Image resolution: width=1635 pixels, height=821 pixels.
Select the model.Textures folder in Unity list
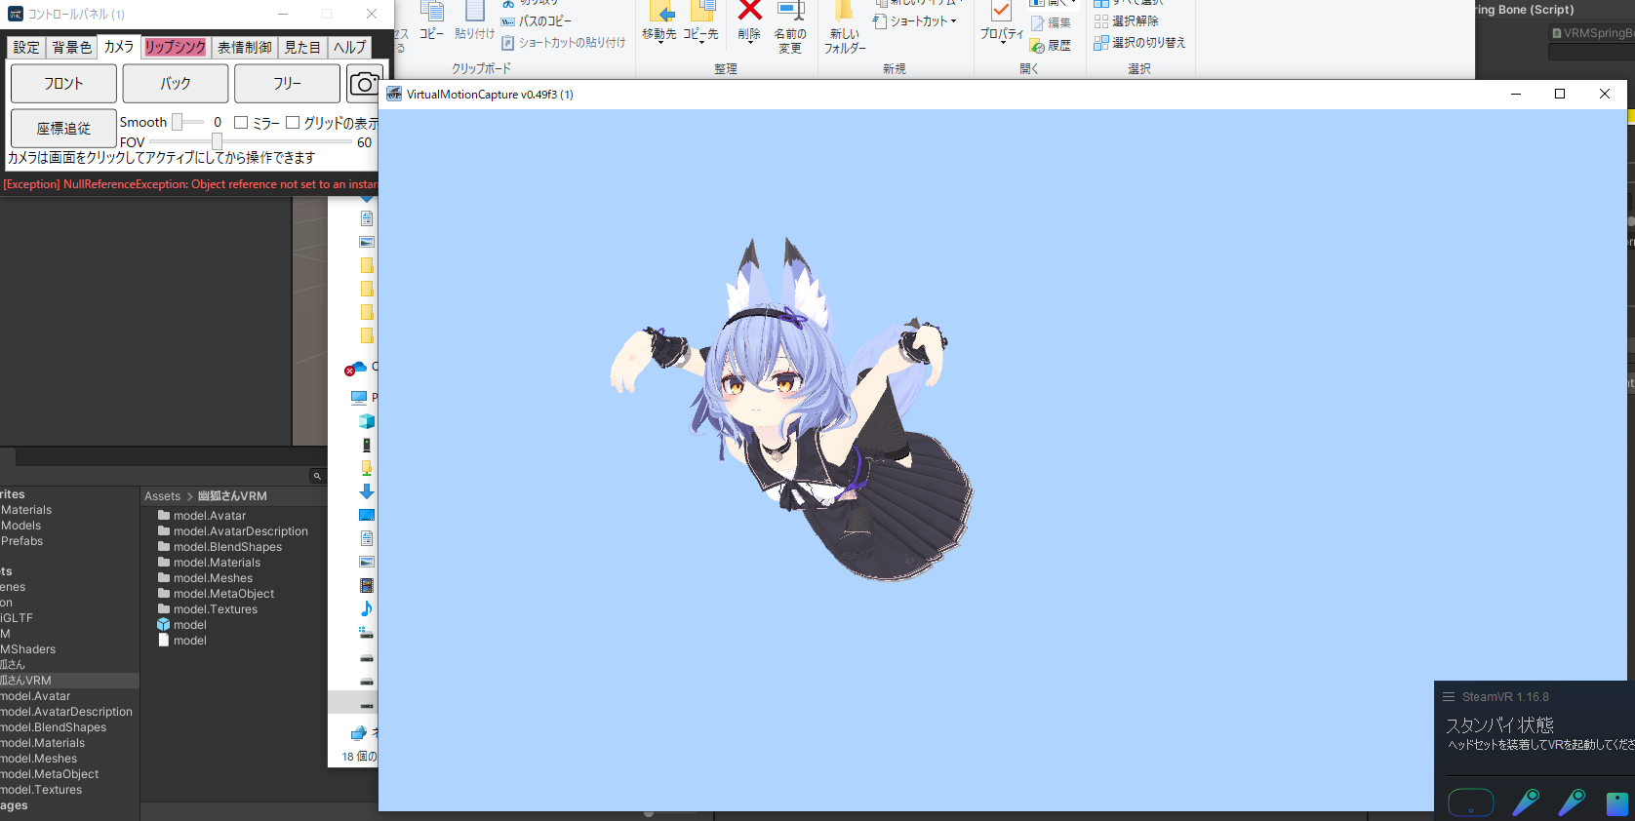pyautogui.click(x=216, y=609)
